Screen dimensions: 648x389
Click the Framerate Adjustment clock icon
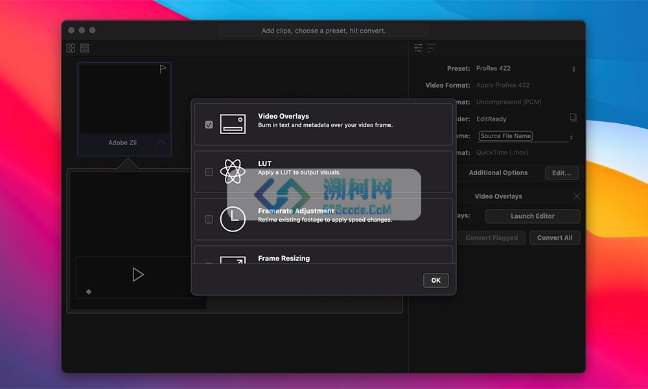click(233, 218)
